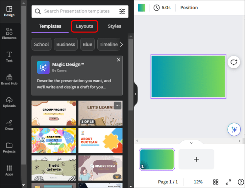Viewport: 245px width, 188px height.
Task: Filter templates by Business
Action: 66,45
